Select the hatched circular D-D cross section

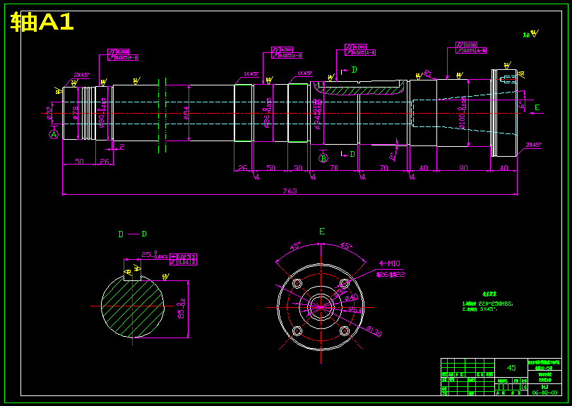[133, 306]
